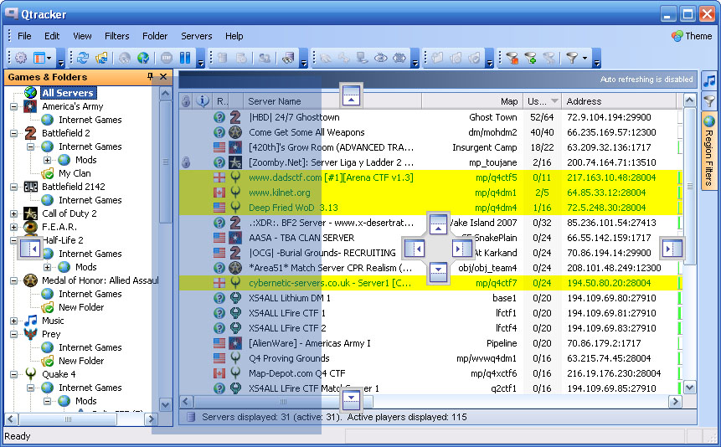Screen dimensions: 721x447
Task: Click the refresh folder icon in toolbar
Action: (x=101, y=58)
